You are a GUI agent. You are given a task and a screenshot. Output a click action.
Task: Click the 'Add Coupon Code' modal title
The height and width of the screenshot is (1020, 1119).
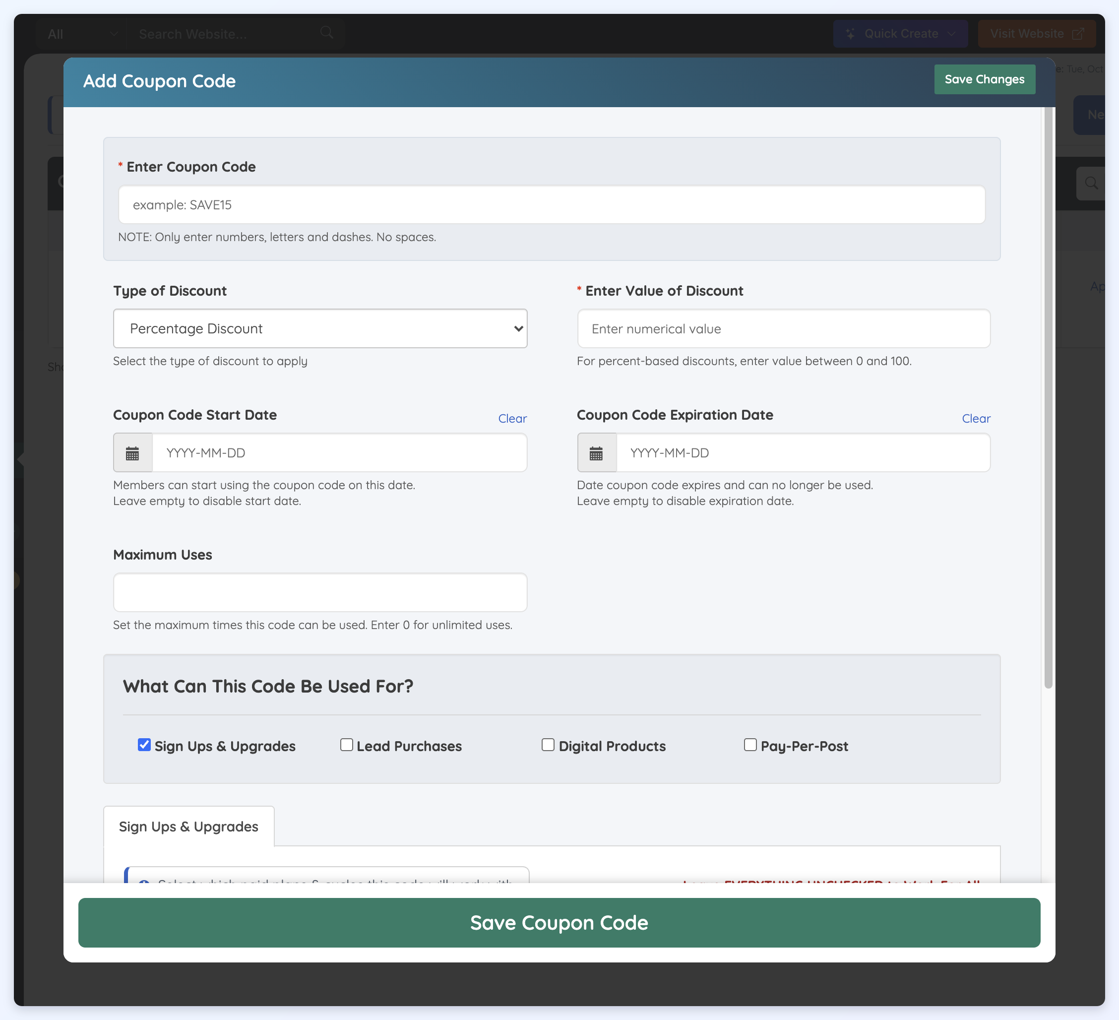click(159, 81)
